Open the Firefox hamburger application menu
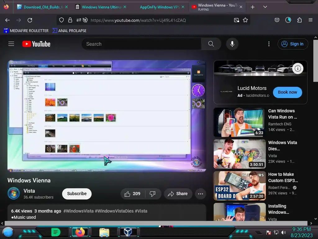Screen dimensions: 318x239 coord(311,20)
